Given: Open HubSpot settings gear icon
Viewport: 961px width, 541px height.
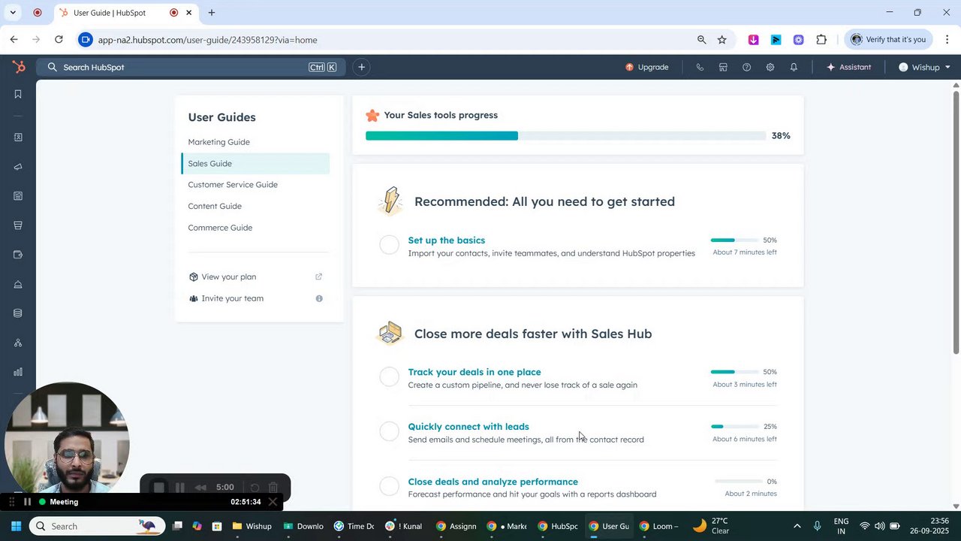Looking at the screenshot, I should 770,67.
